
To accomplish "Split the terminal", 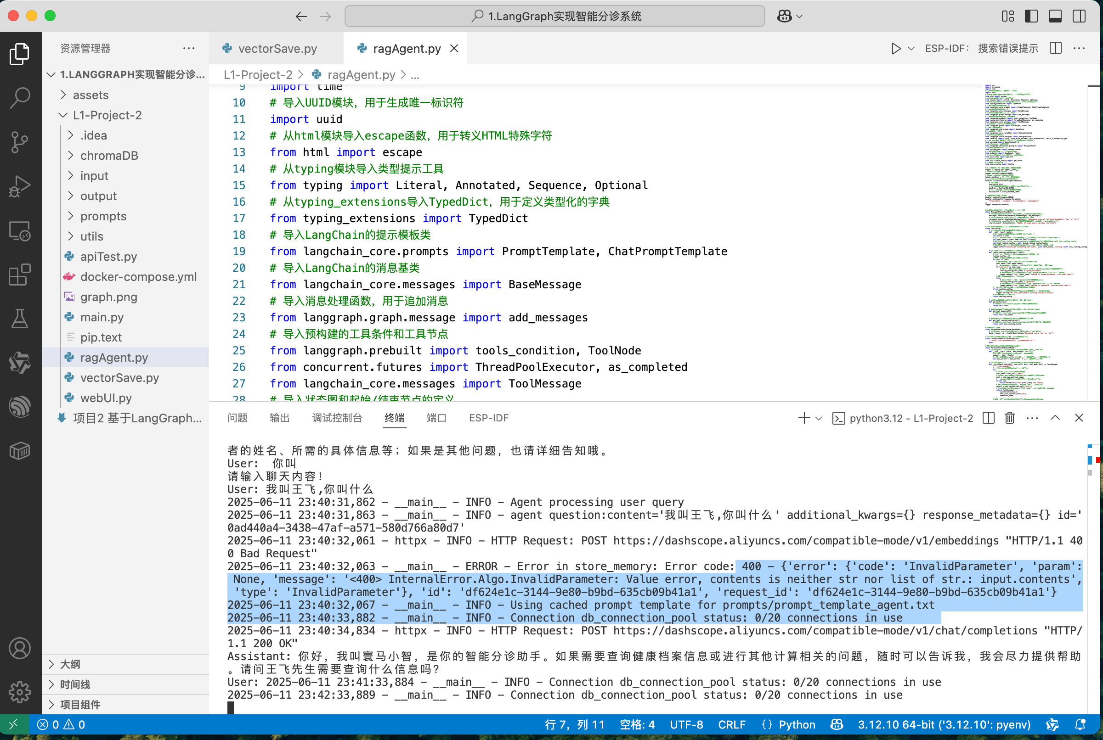I will pos(988,418).
